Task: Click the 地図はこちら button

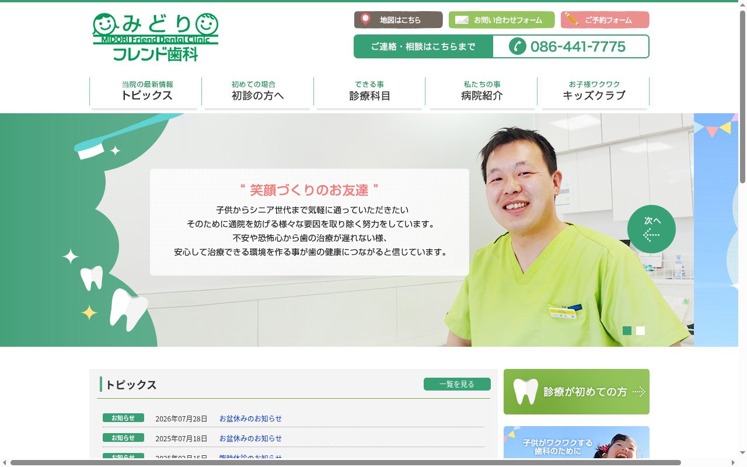Action: tap(399, 20)
